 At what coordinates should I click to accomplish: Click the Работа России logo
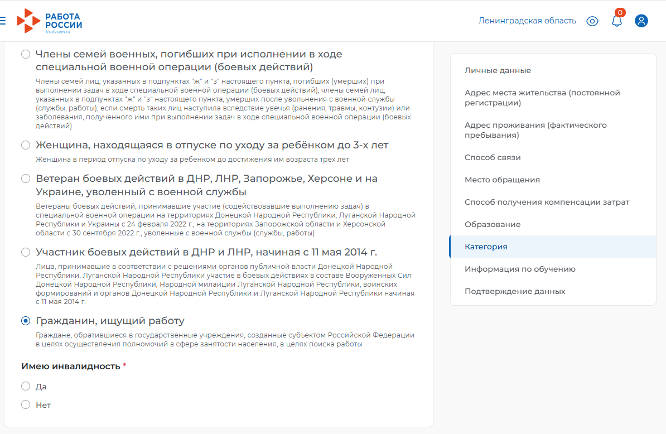(49, 21)
